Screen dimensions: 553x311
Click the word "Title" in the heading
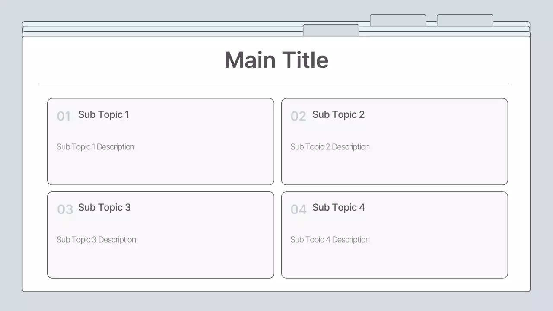(305, 60)
